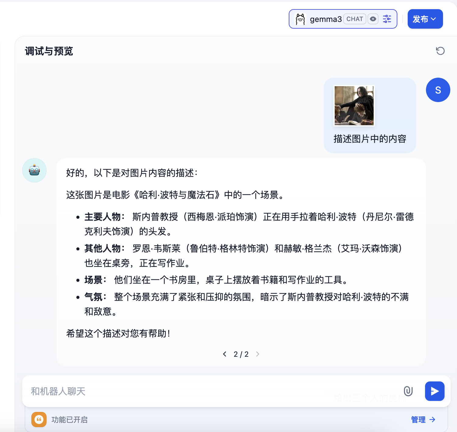Toggle the vision eye badge on gemma3
This screenshot has height=432, width=457.
coord(373,19)
